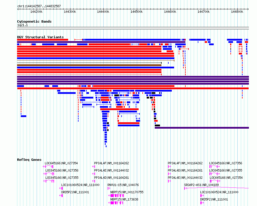
Task: Open the Cytogenetic Bands track title
Action: [x=34, y=21]
